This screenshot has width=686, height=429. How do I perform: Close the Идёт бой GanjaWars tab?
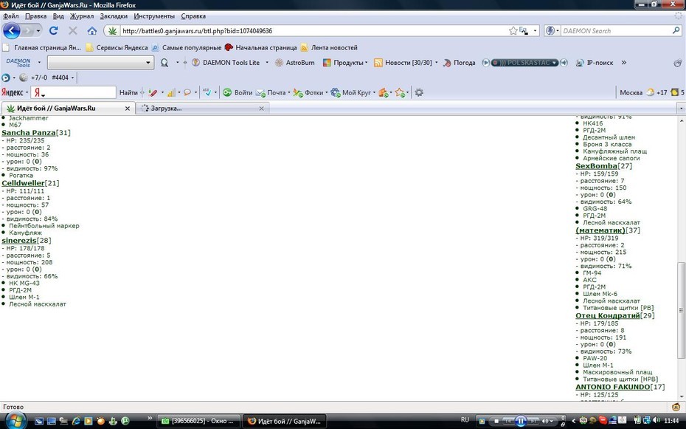[128, 108]
